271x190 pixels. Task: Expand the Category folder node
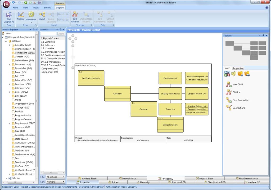pyautogui.click(x=10, y=45)
